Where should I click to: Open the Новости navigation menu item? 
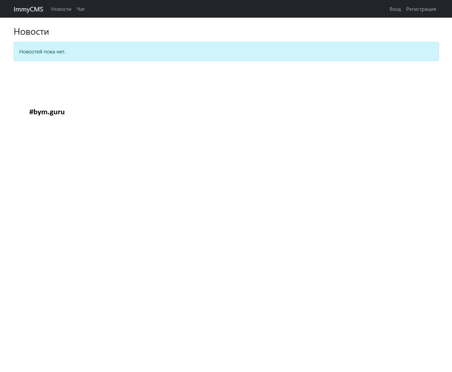pyautogui.click(x=61, y=9)
